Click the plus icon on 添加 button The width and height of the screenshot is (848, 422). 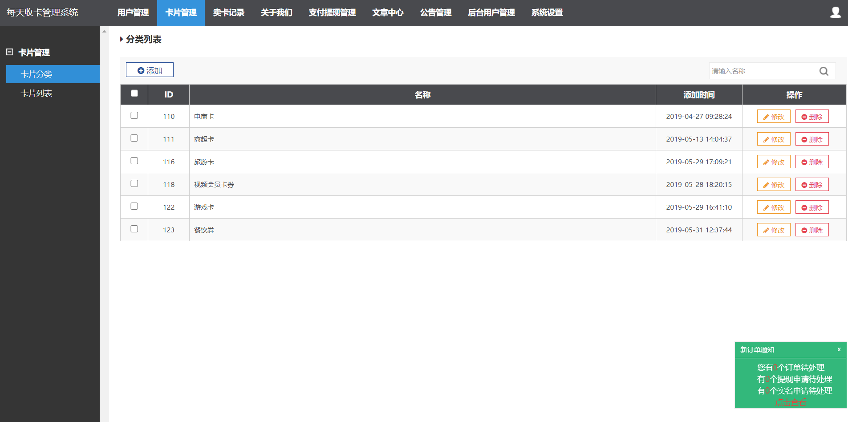click(141, 71)
